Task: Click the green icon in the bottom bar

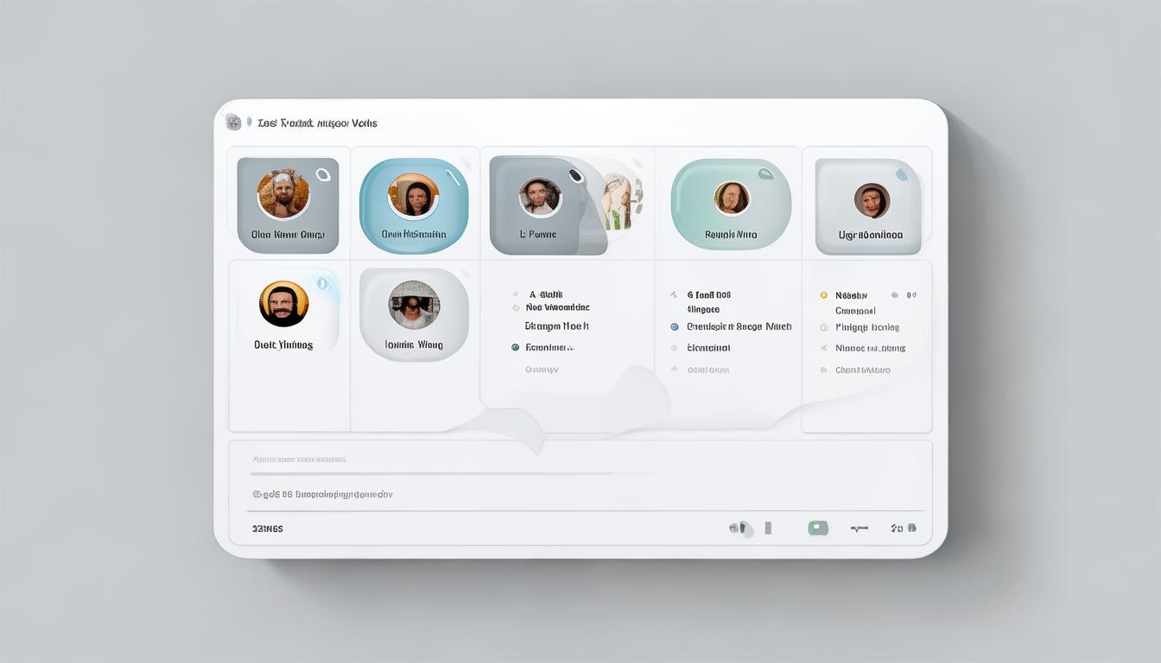Action: [817, 527]
